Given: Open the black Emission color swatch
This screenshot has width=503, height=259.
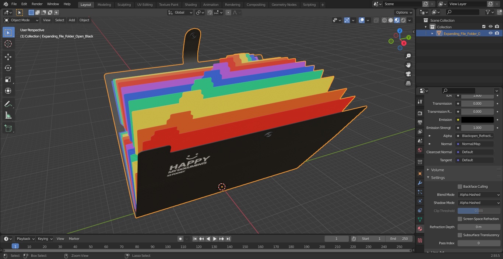Looking at the screenshot, I should [x=477, y=120].
